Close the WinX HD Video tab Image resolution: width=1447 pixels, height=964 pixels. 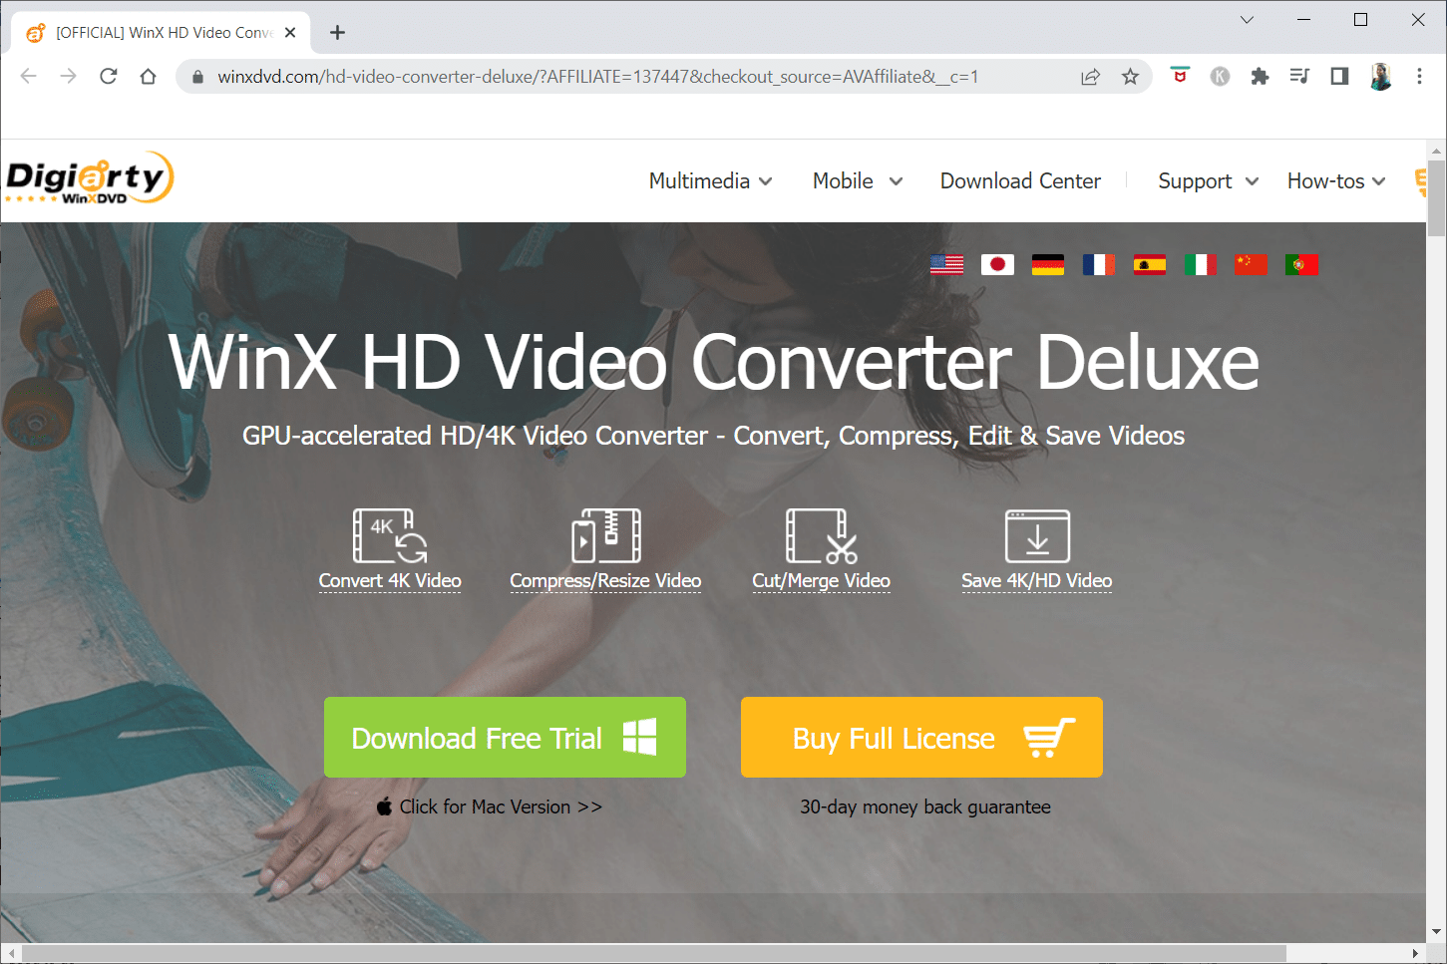pos(290,33)
